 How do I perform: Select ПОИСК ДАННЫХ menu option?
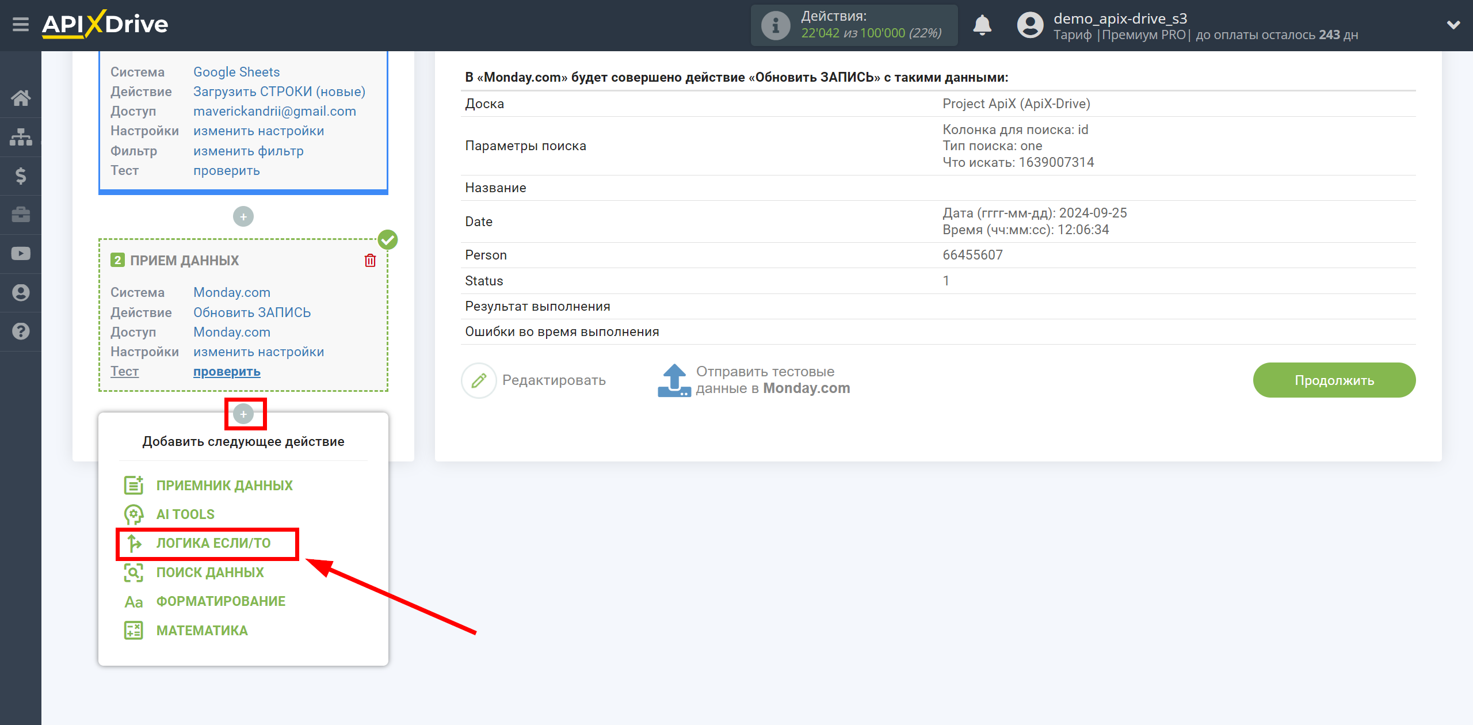point(210,573)
